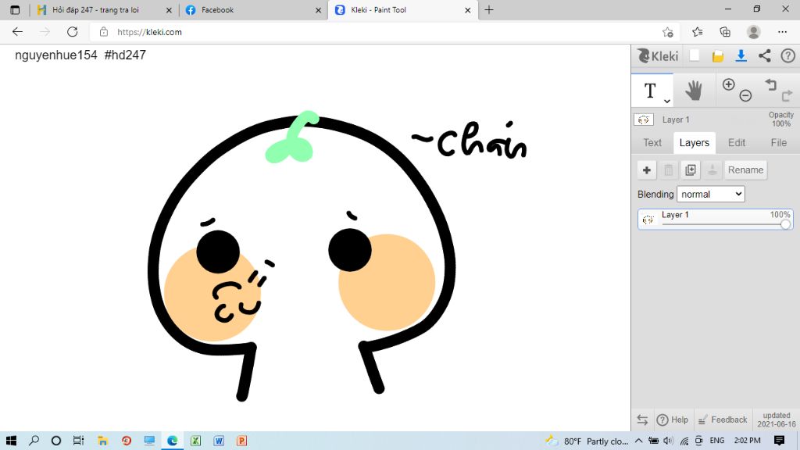800x450 pixels.
Task: Create a new image with the blank page icon
Action: 694,55
